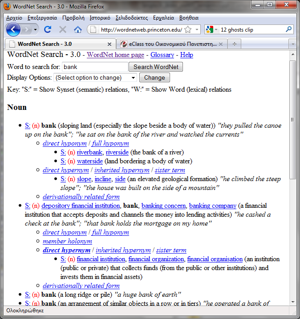Open the waterside link

pyautogui.click(x=90, y=161)
